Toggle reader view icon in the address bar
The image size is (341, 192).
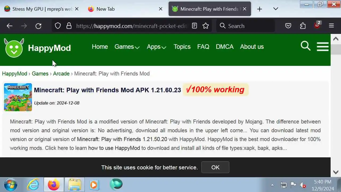(x=194, y=26)
